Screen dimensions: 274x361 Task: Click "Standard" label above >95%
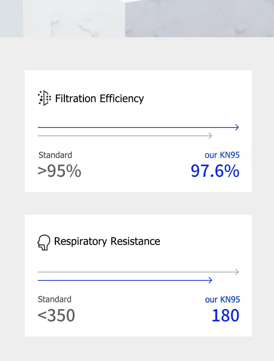click(55, 155)
